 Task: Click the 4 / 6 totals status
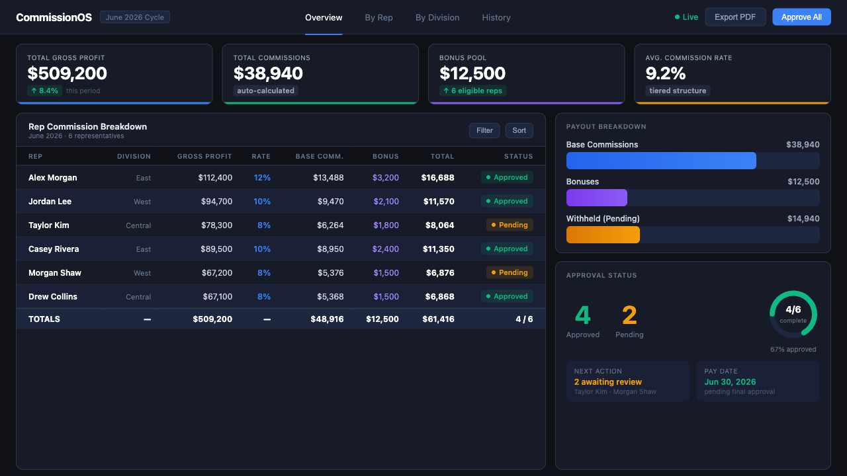pyautogui.click(x=524, y=319)
